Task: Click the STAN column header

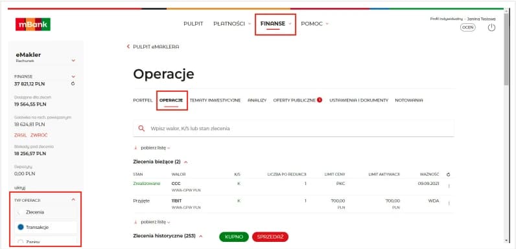Action: pos(138,174)
